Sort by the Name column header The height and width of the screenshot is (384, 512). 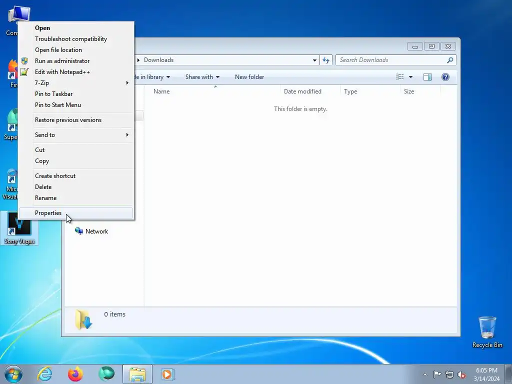pos(215,91)
